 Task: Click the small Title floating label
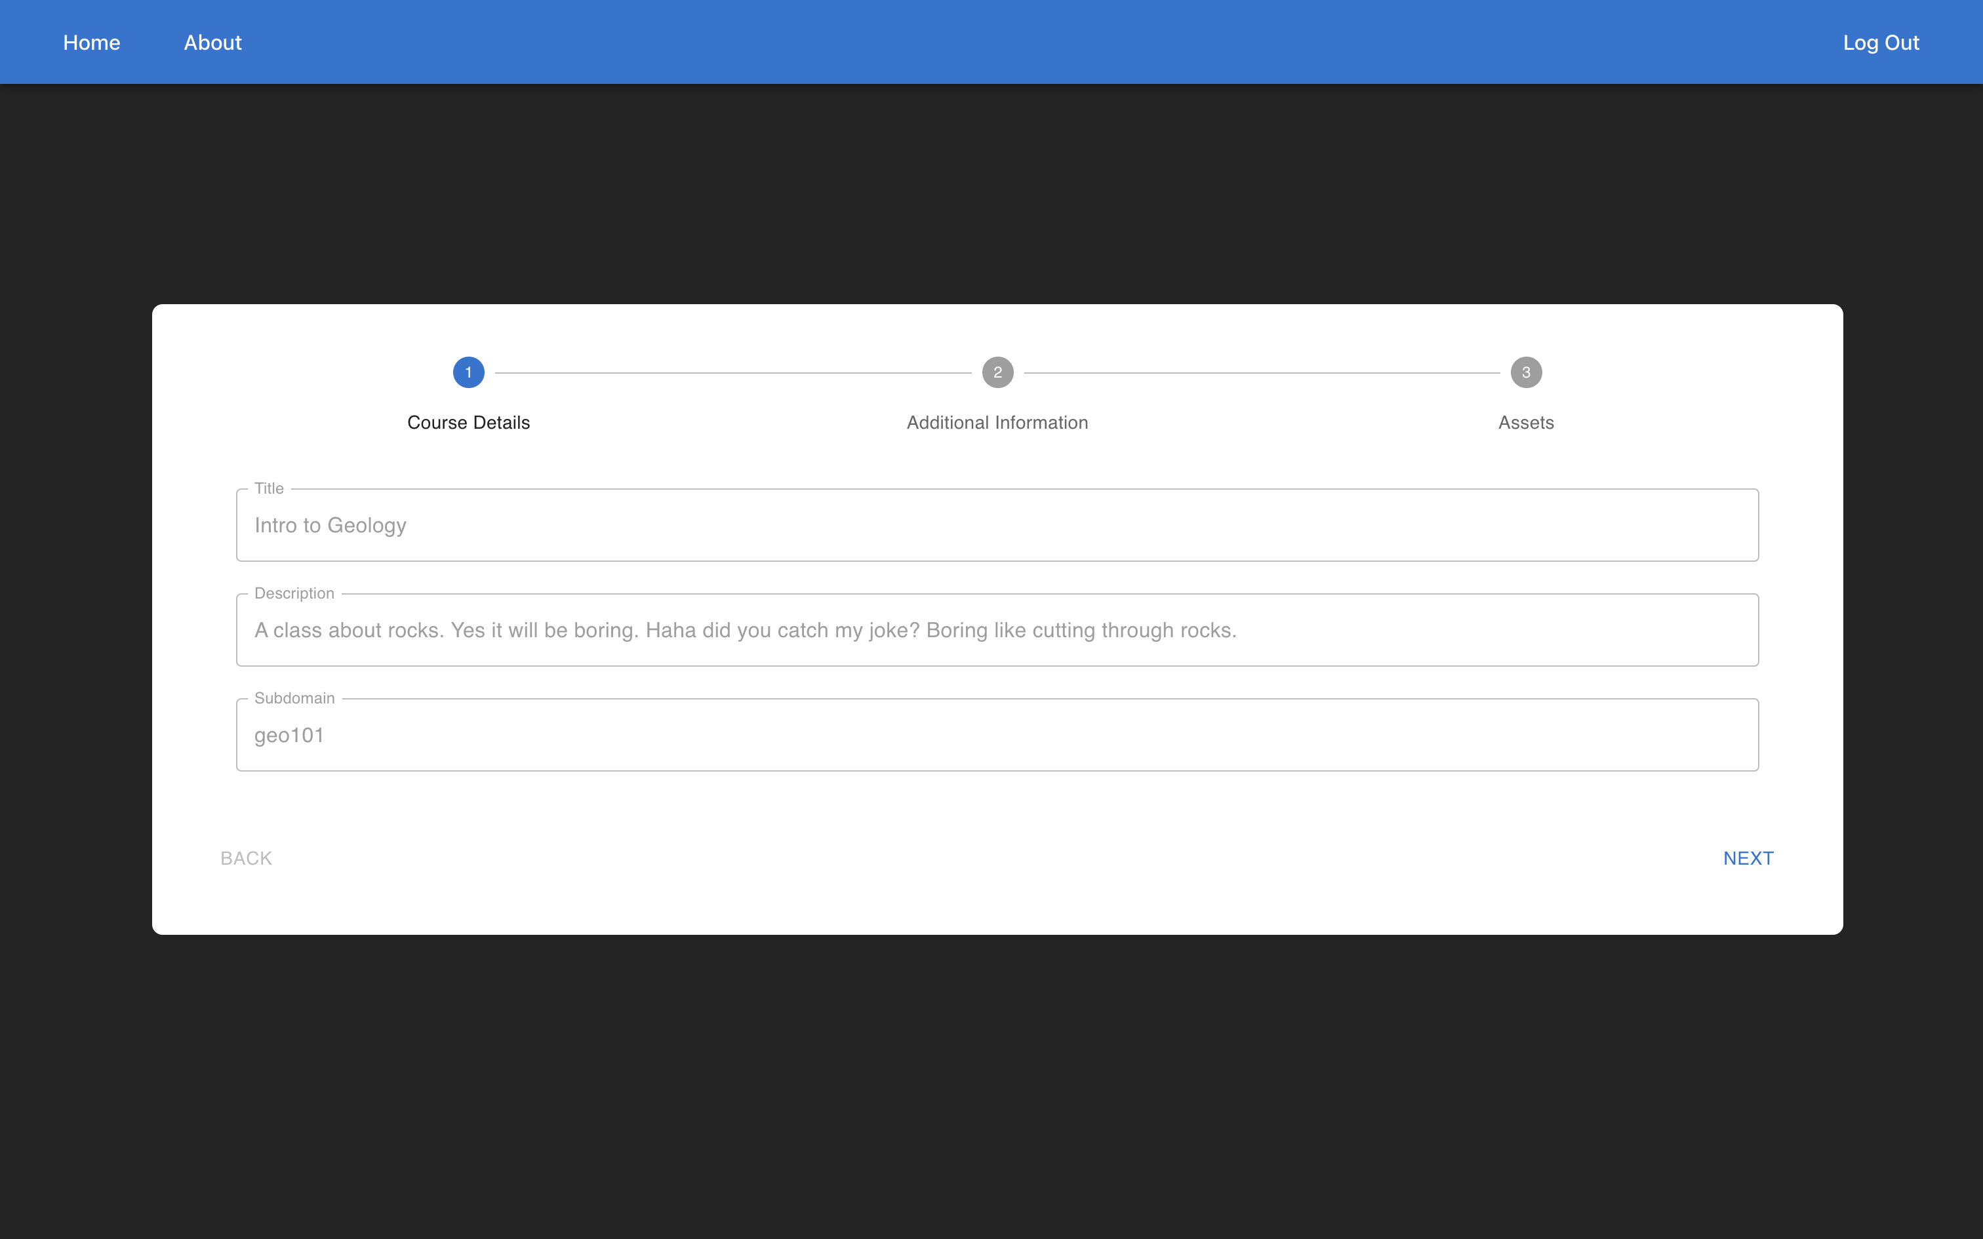(269, 489)
